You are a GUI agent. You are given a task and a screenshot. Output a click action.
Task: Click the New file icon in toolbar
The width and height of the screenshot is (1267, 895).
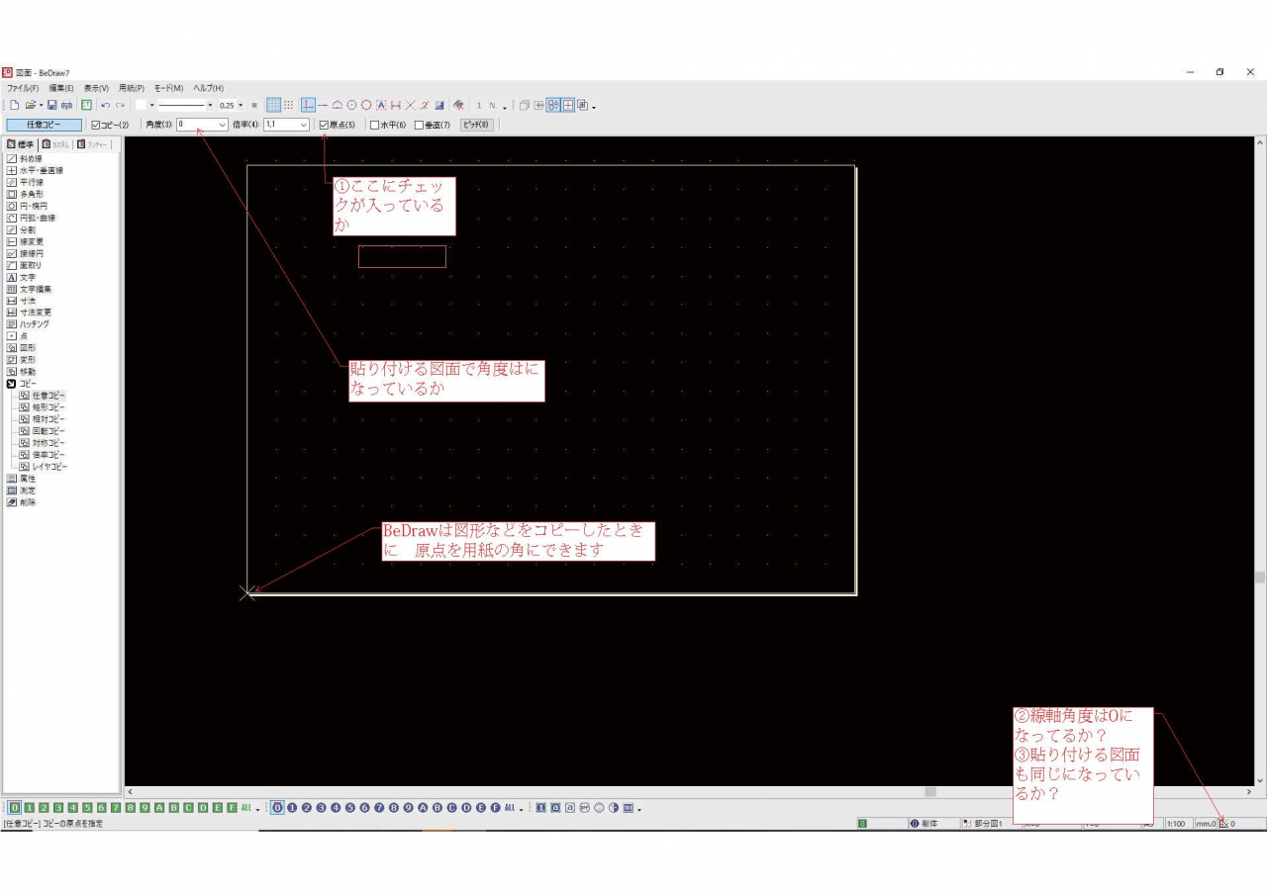click(x=15, y=105)
